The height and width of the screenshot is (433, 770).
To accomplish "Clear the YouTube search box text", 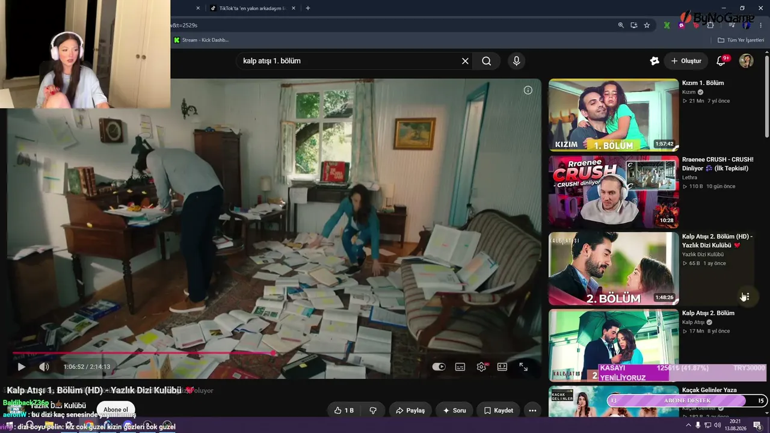I will (x=465, y=61).
